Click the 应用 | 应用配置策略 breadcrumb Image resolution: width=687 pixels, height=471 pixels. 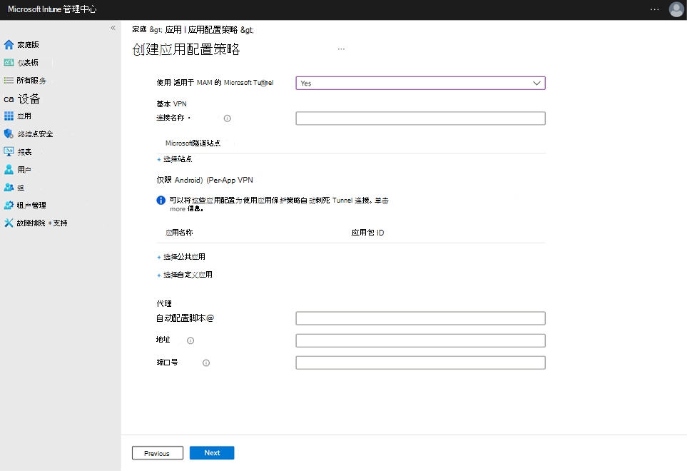pos(202,29)
